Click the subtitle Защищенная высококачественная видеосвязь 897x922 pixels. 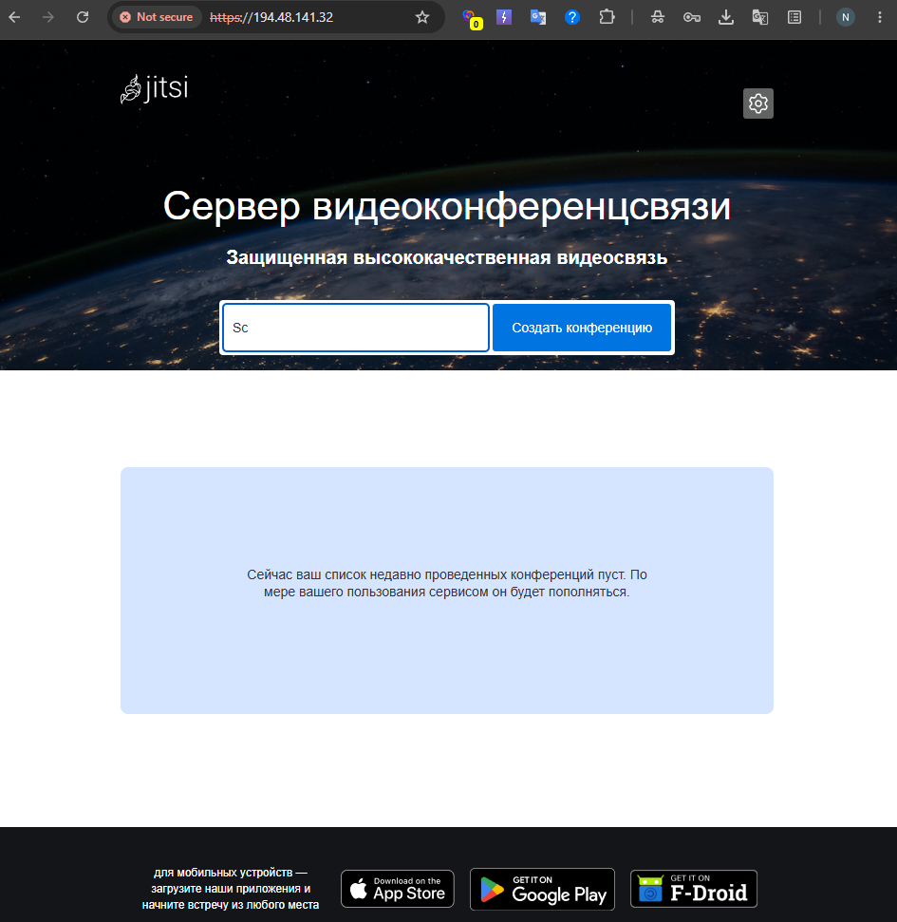point(447,257)
